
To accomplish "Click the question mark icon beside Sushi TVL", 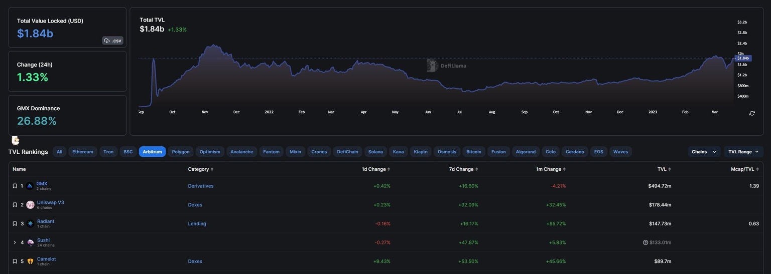I will click(x=646, y=242).
